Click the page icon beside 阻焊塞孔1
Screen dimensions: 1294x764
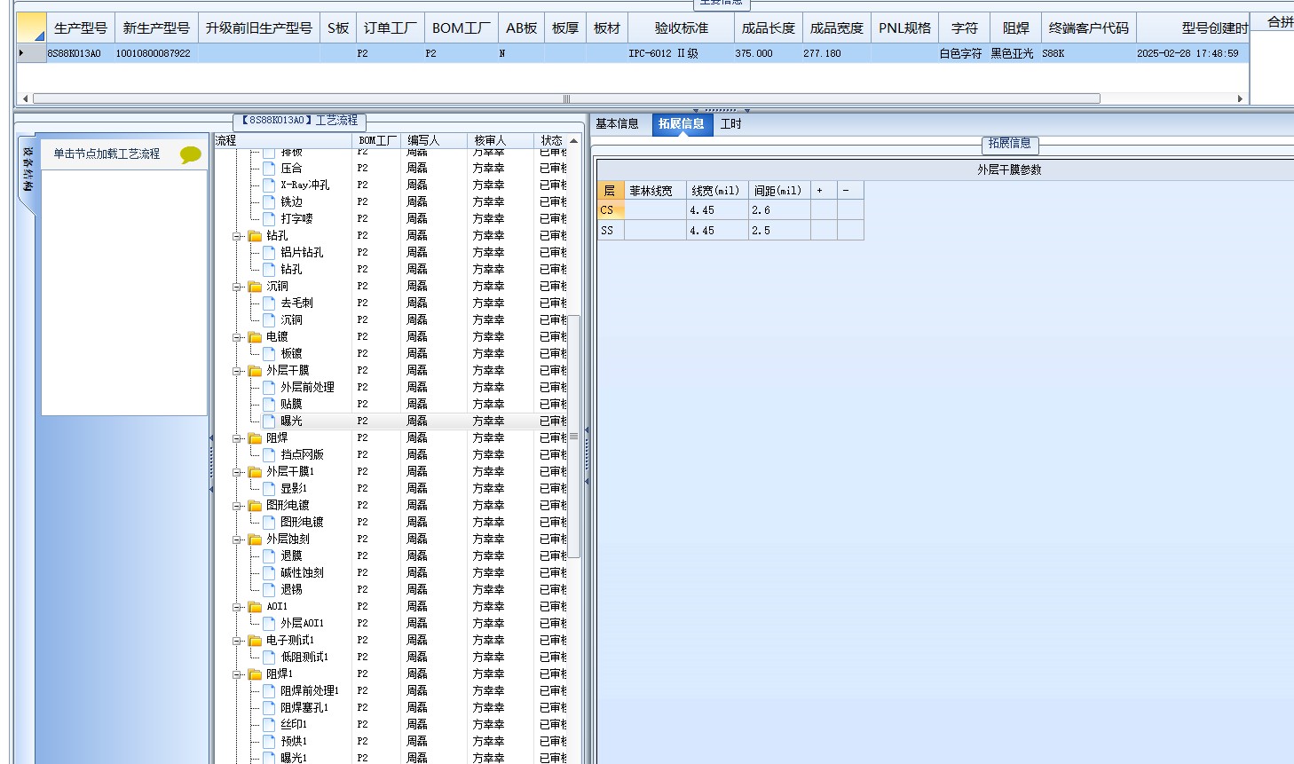tap(269, 707)
